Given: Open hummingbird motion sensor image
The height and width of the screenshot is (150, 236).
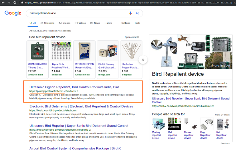Looking at the screenshot, I should (191, 43).
